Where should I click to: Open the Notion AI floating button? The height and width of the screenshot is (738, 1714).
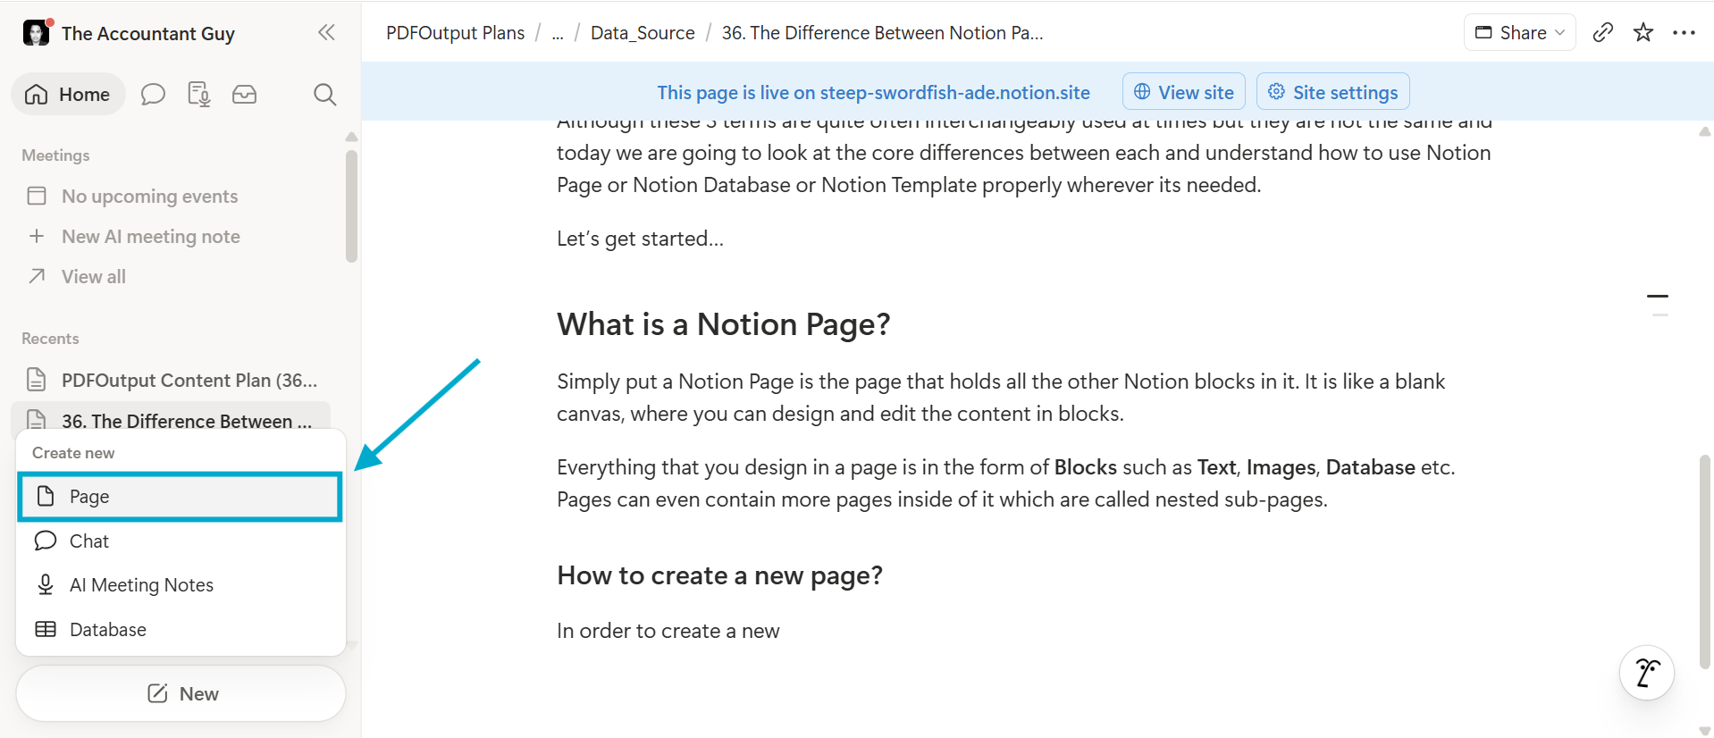click(x=1646, y=673)
